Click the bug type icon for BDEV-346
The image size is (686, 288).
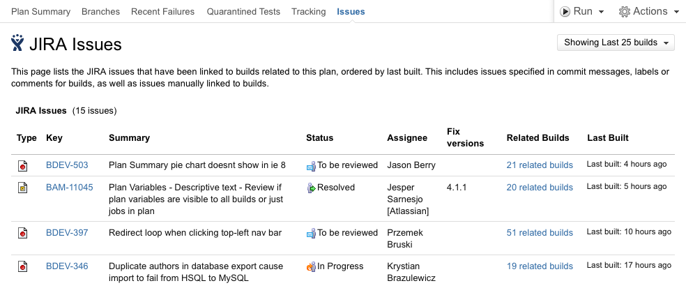23,266
